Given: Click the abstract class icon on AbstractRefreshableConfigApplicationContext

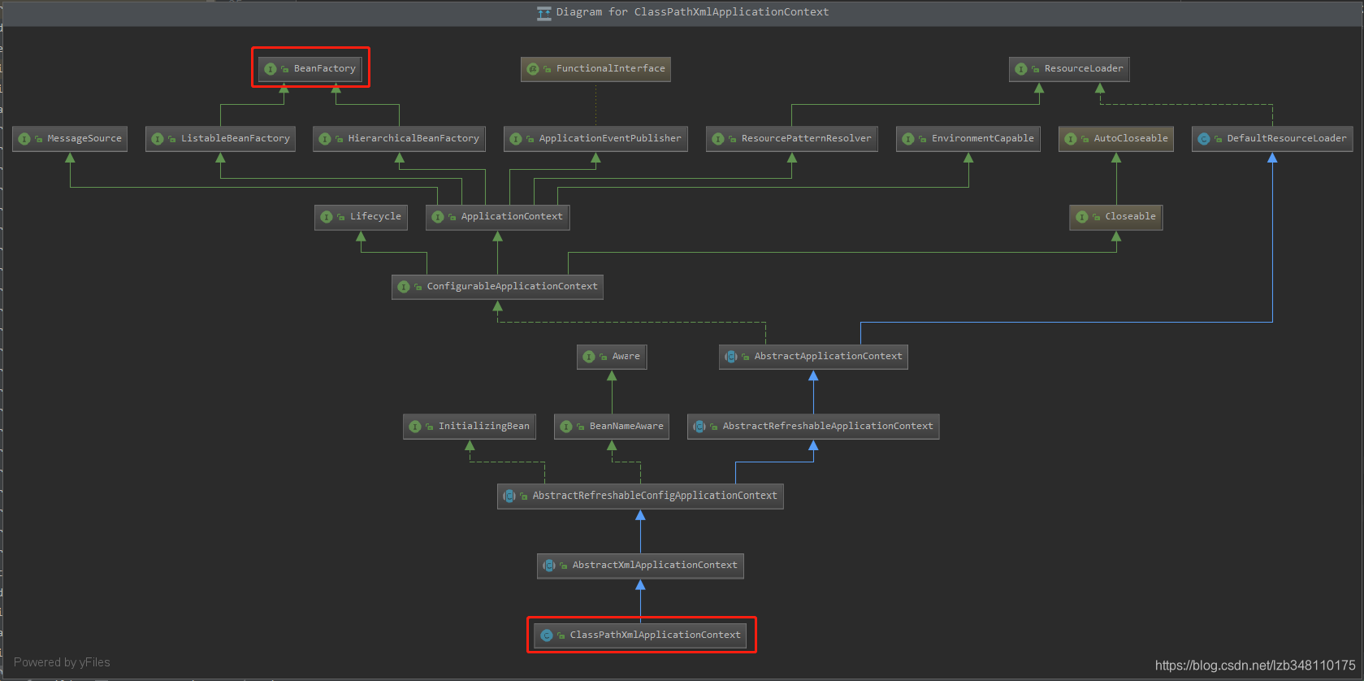Looking at the screenshot, I should [509, 496].
